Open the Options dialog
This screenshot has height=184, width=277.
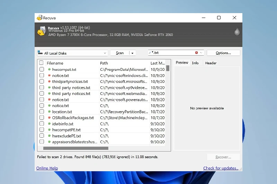pyautogui.click(x=223, y=53)
